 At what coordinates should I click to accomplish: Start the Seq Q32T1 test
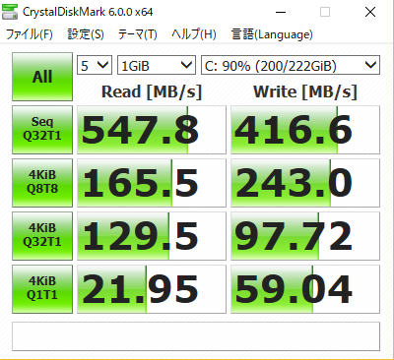tap(42, 130)
